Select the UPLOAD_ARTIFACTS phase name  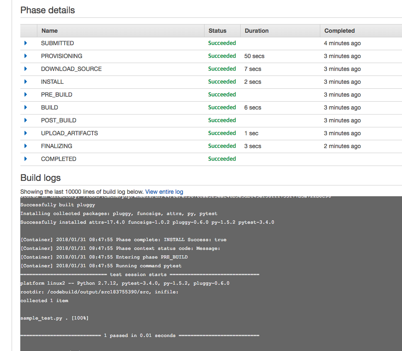(69, 133)
